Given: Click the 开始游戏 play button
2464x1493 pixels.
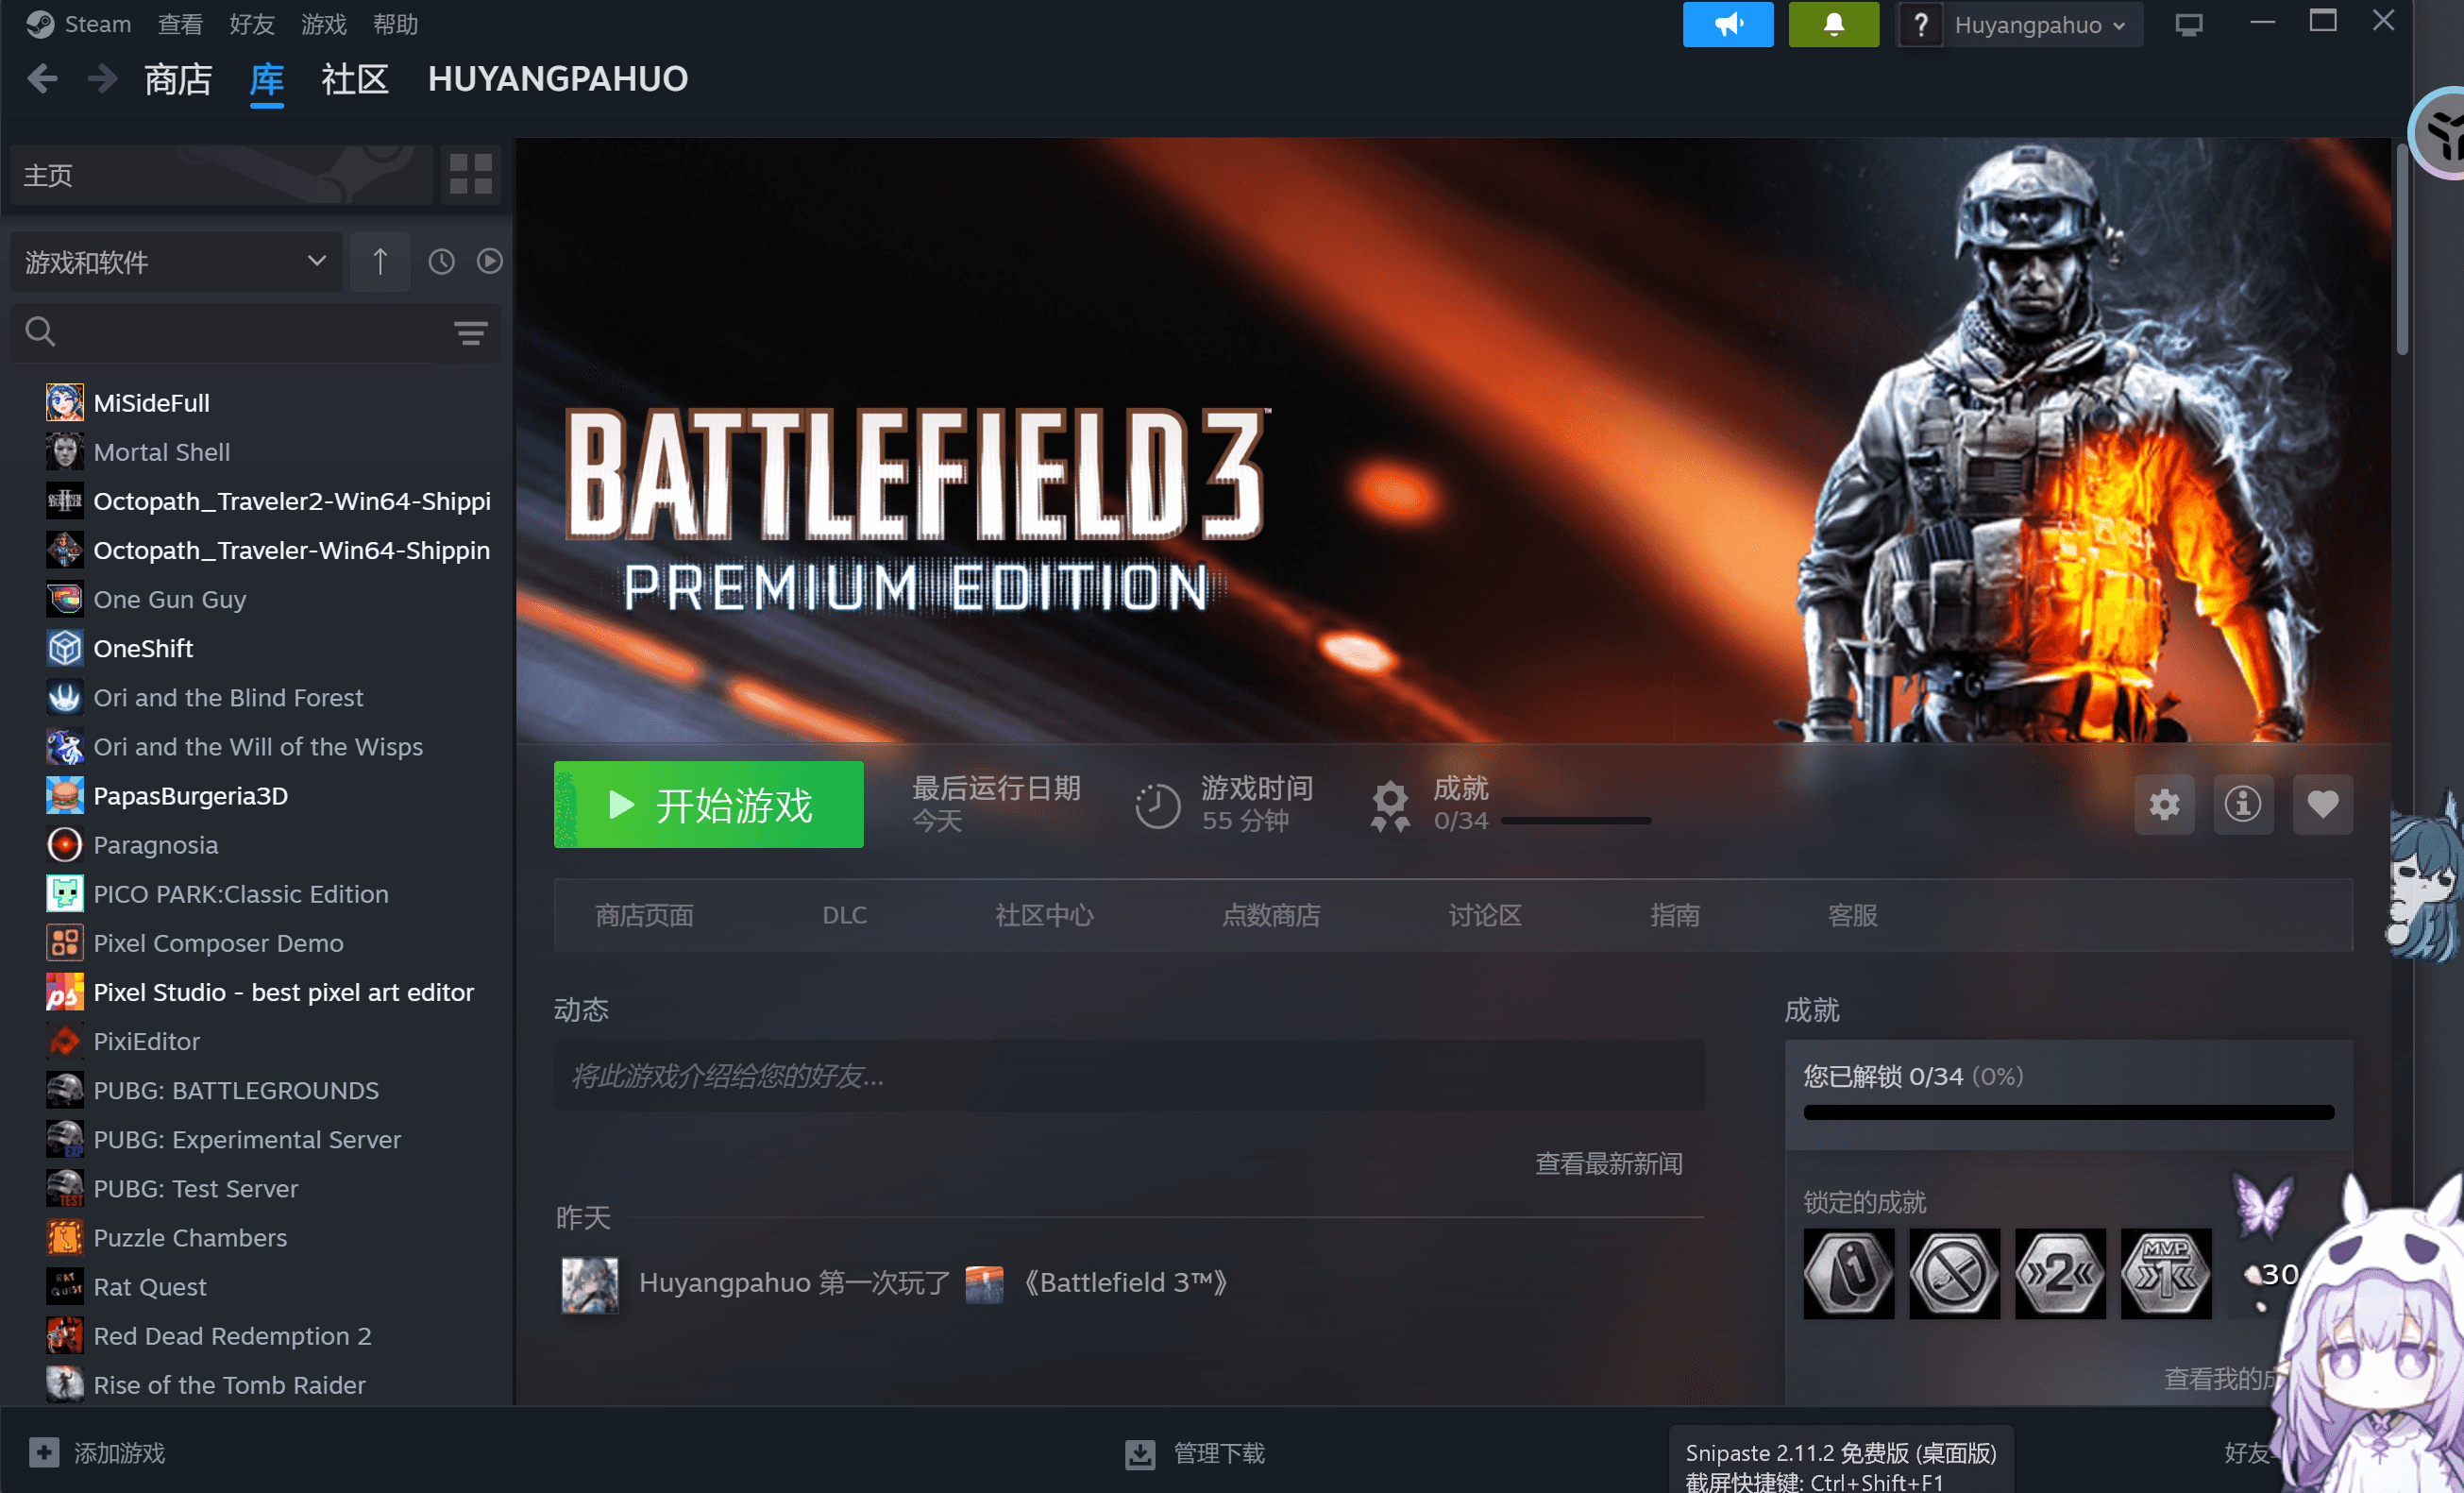Looking at the screenshot, I should [709, 805].
